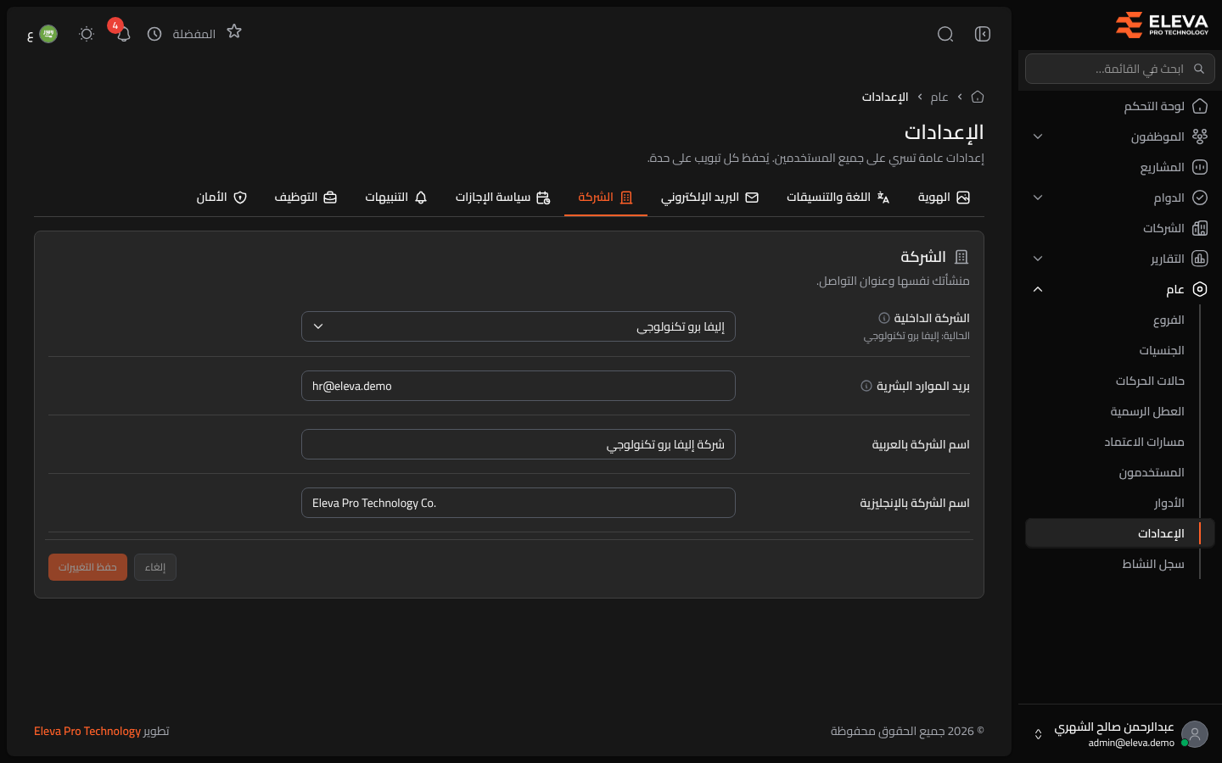Screen dimensions: 1222x763
Task: Open the notifications bell
Action: tap(124, 34)
